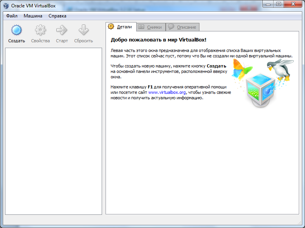Switch to the Снимки tab
The width and height of the screenshot is (305, 228).
[x=151, y=27]
